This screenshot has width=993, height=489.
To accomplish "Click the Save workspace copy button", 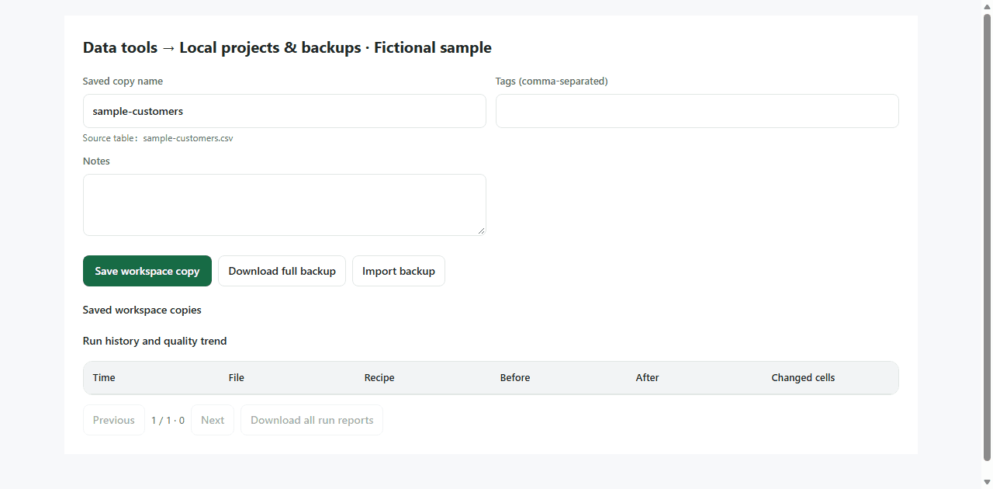I will coord(147,271).
